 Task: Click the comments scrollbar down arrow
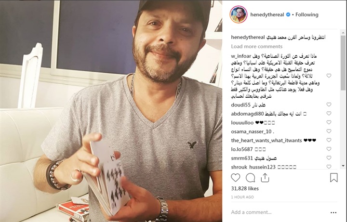pos(343,166)
